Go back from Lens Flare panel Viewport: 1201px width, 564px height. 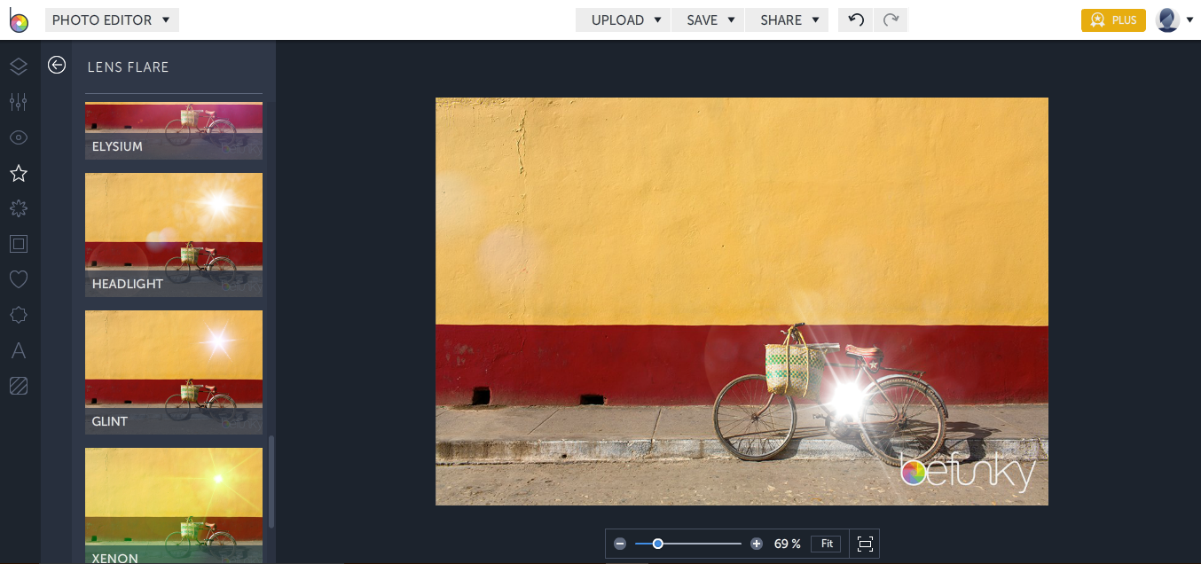tap(57, 65)
